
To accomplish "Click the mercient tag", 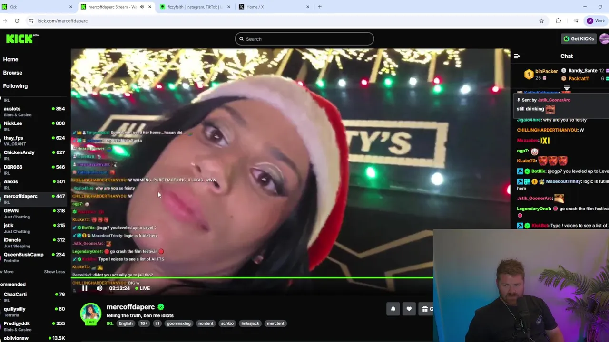I will (x=275, y=323).
